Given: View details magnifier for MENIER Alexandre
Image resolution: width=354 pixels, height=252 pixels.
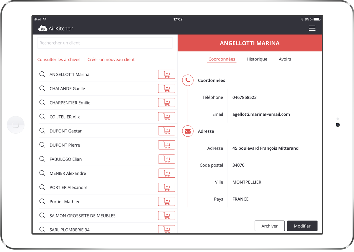Looking at the screenshot, I should click(42, 173).
